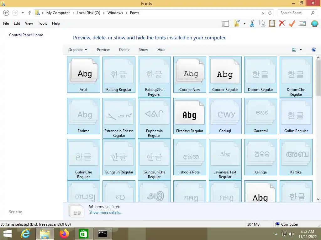The height and width of the screenshot is (240, 321).
Task: Open the File menu
Action: tap(6, 23)
